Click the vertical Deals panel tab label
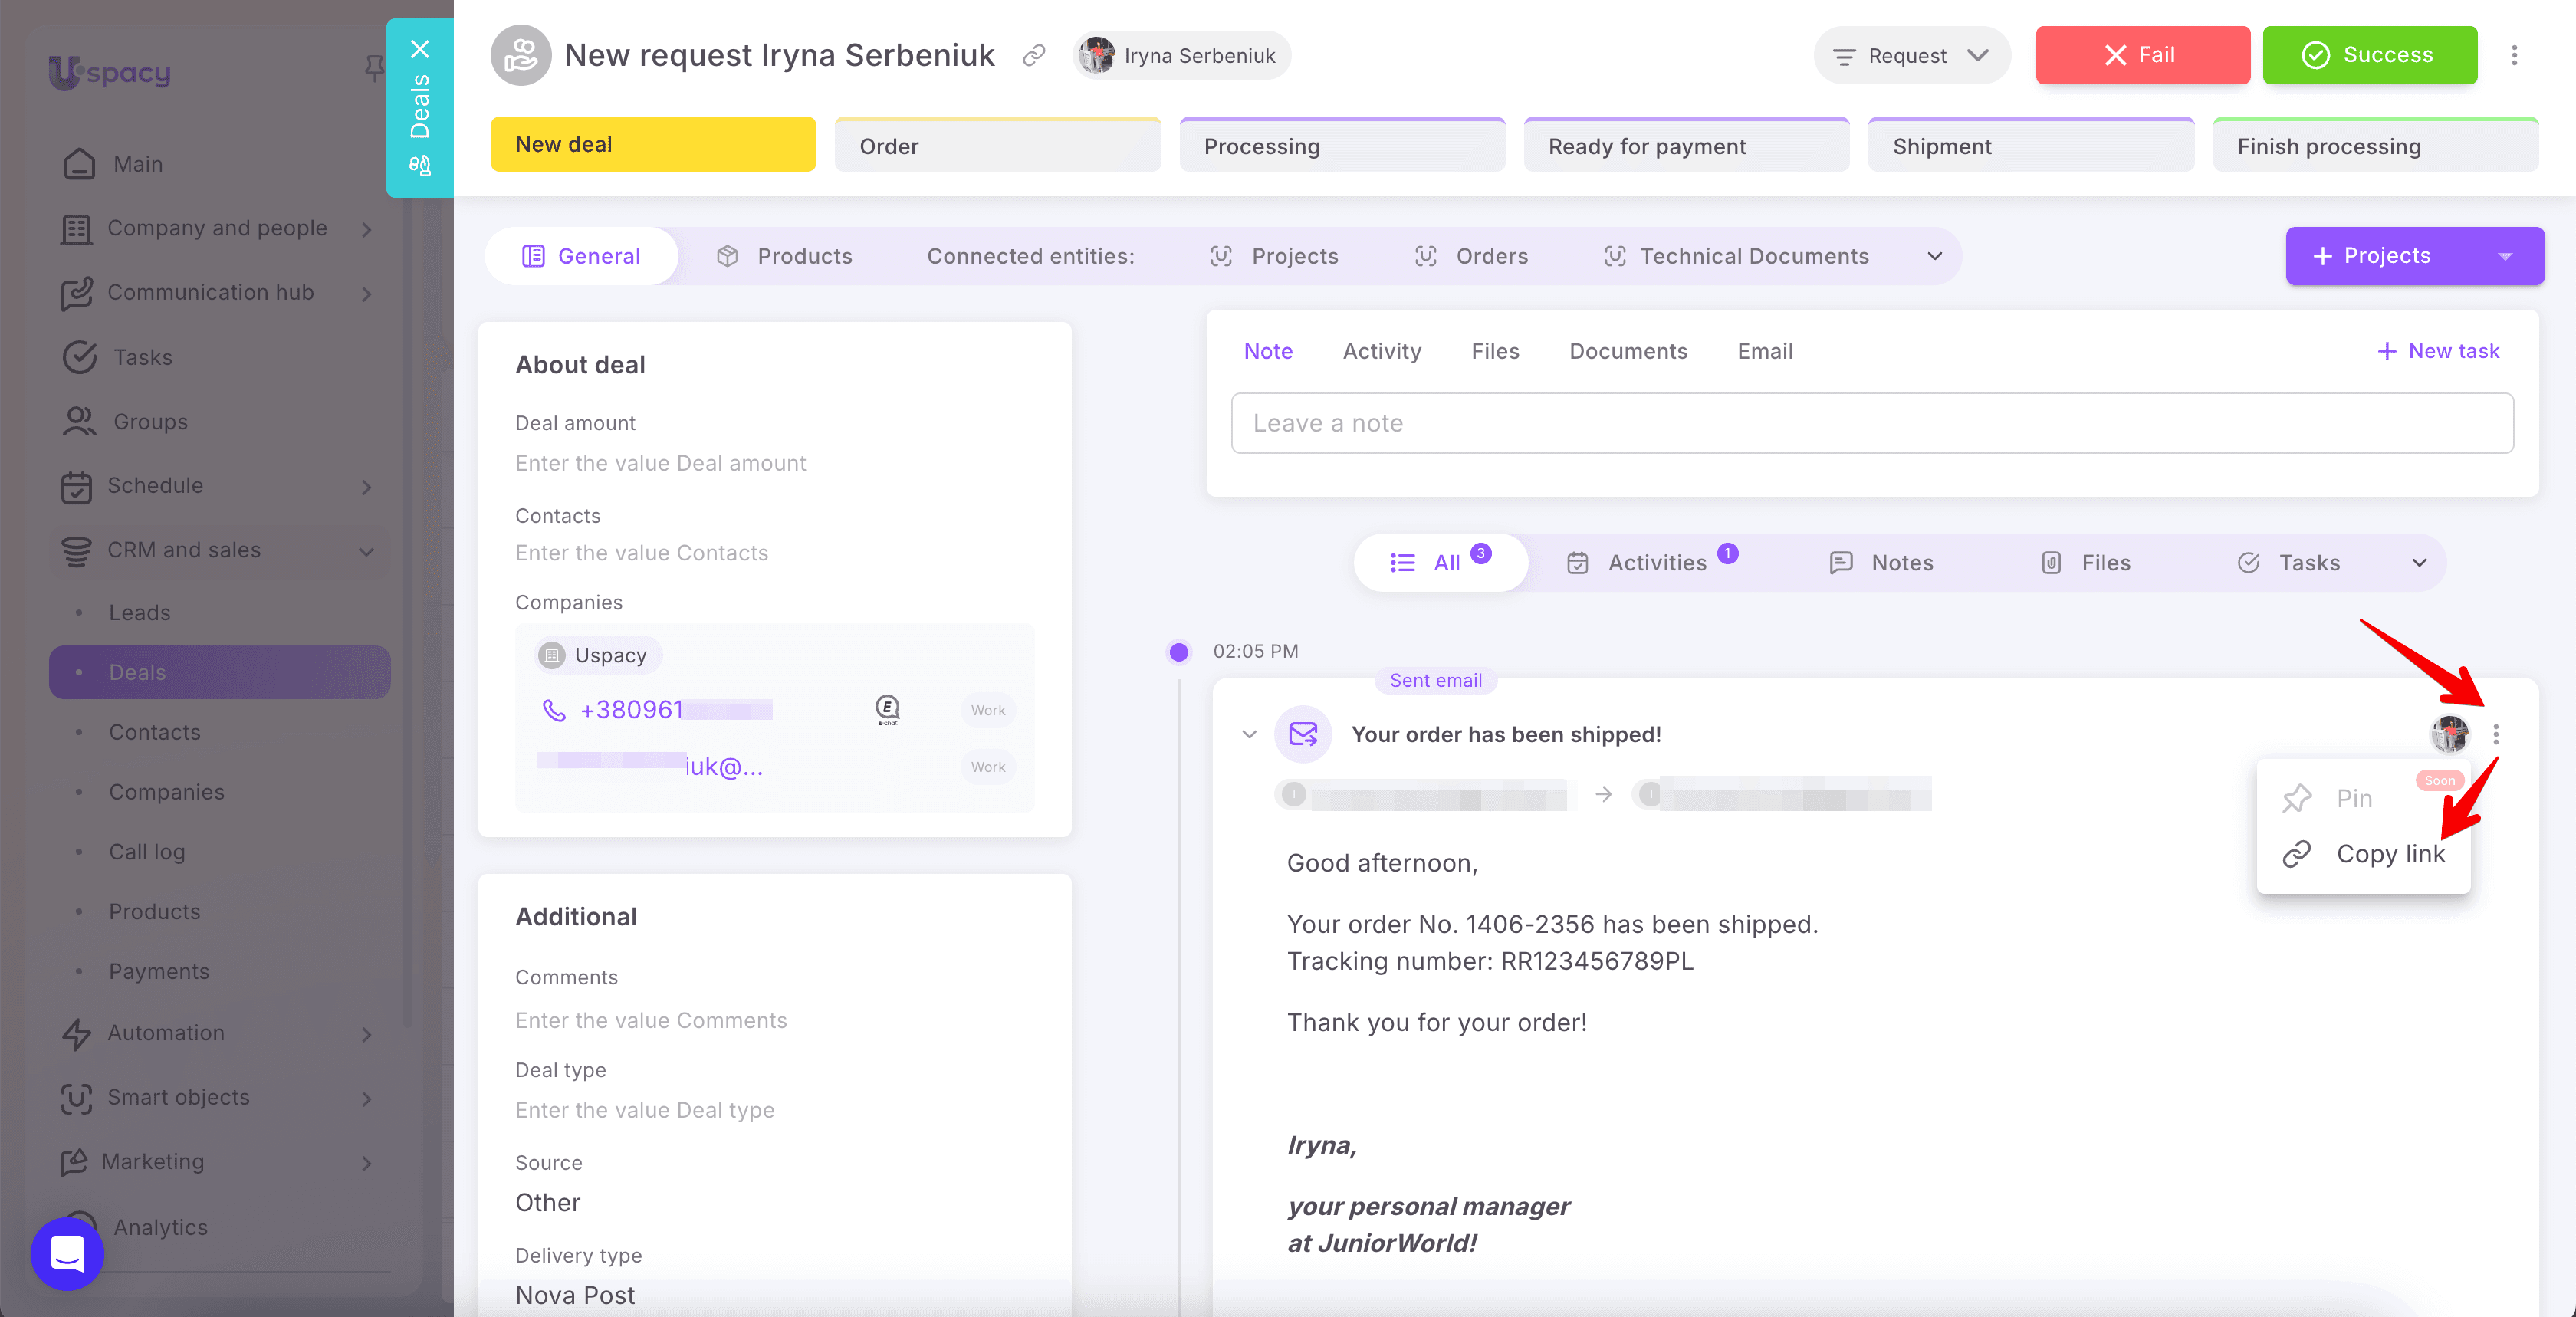This screenshot has height=1317, width=2576. (x=420, y=106)
